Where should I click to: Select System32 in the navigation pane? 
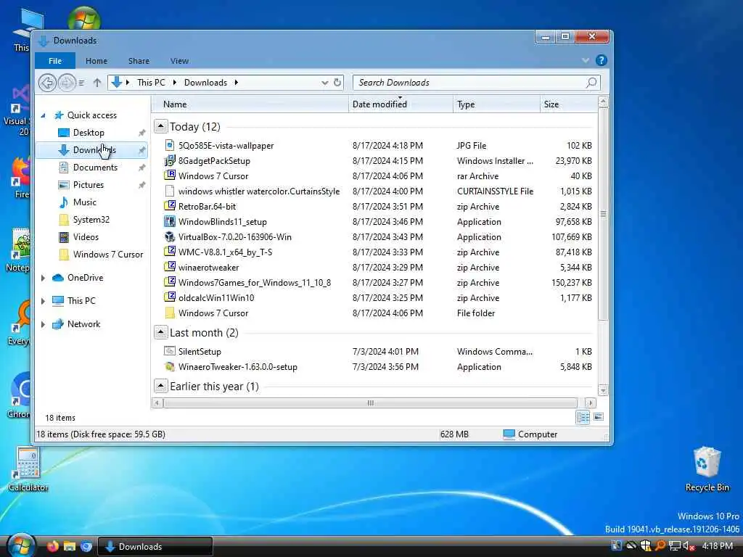point(91,220)
